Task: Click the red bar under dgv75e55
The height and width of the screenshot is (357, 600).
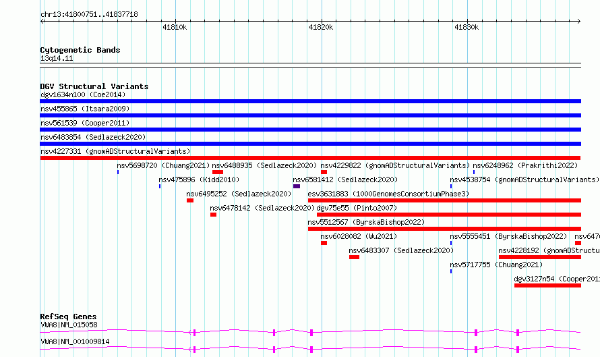Action: coord(449,215)
